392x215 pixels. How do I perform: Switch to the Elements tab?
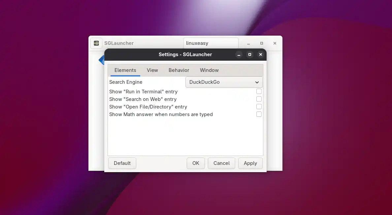pos(125,70)
